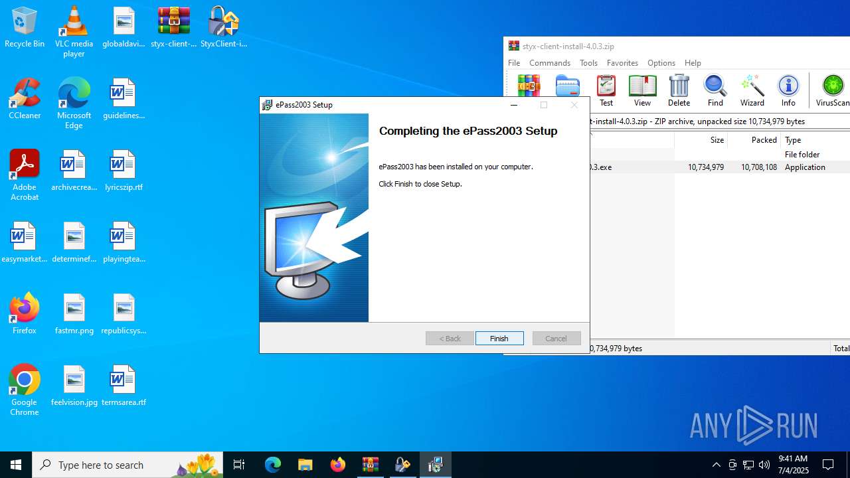Select determinef image file on desktop
This screenshot has height=478, width=850.
pyautogui.click(x=74, y=243)
